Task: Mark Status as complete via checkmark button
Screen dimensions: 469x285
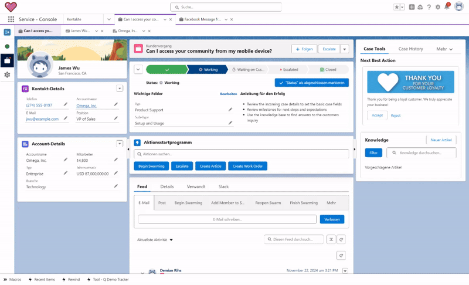Action: [311, 83]
